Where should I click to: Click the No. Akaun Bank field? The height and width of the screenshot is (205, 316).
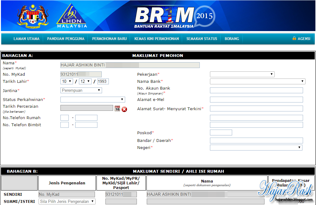(256, 90)
